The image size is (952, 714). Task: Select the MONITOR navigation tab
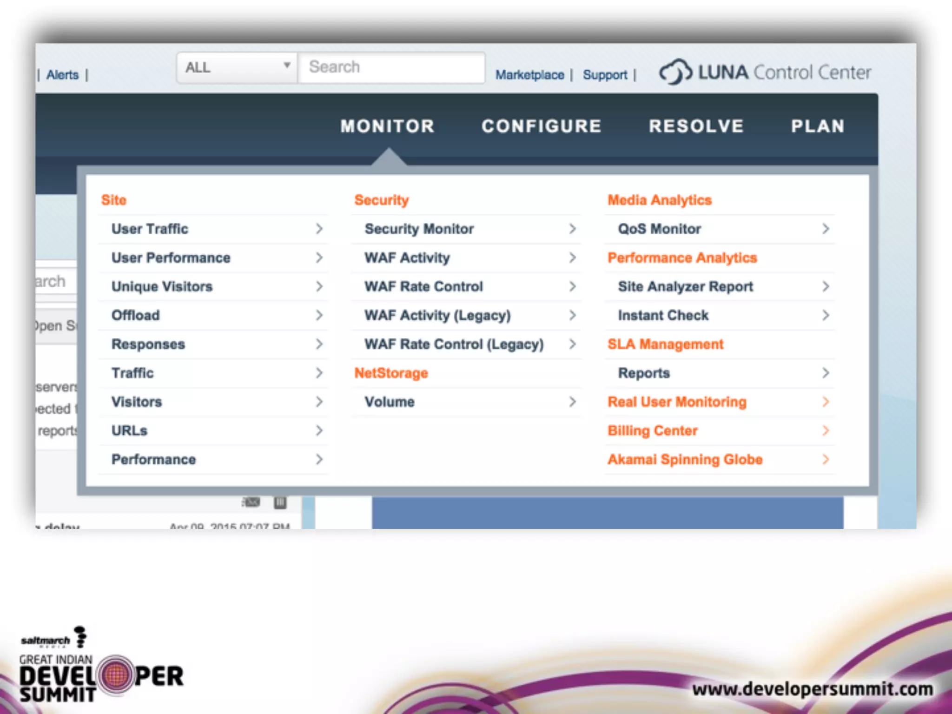[387, 126]
